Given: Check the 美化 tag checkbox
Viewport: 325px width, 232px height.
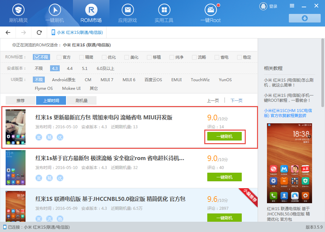Looking at the screenshot, I should 127,57.
